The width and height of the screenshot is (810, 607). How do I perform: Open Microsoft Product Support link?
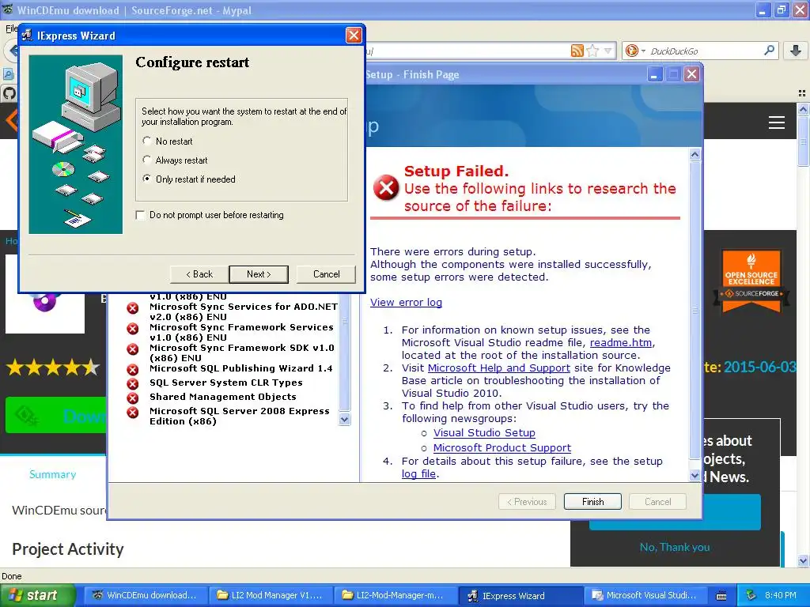click(502, 448)
